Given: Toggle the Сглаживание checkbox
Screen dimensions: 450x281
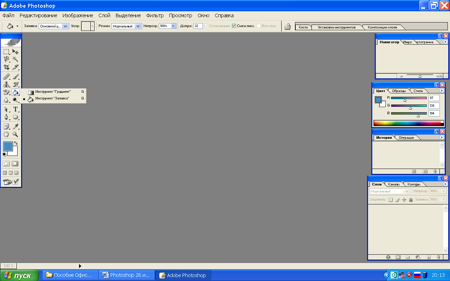Looking at the screenshot, I should 206,26.
